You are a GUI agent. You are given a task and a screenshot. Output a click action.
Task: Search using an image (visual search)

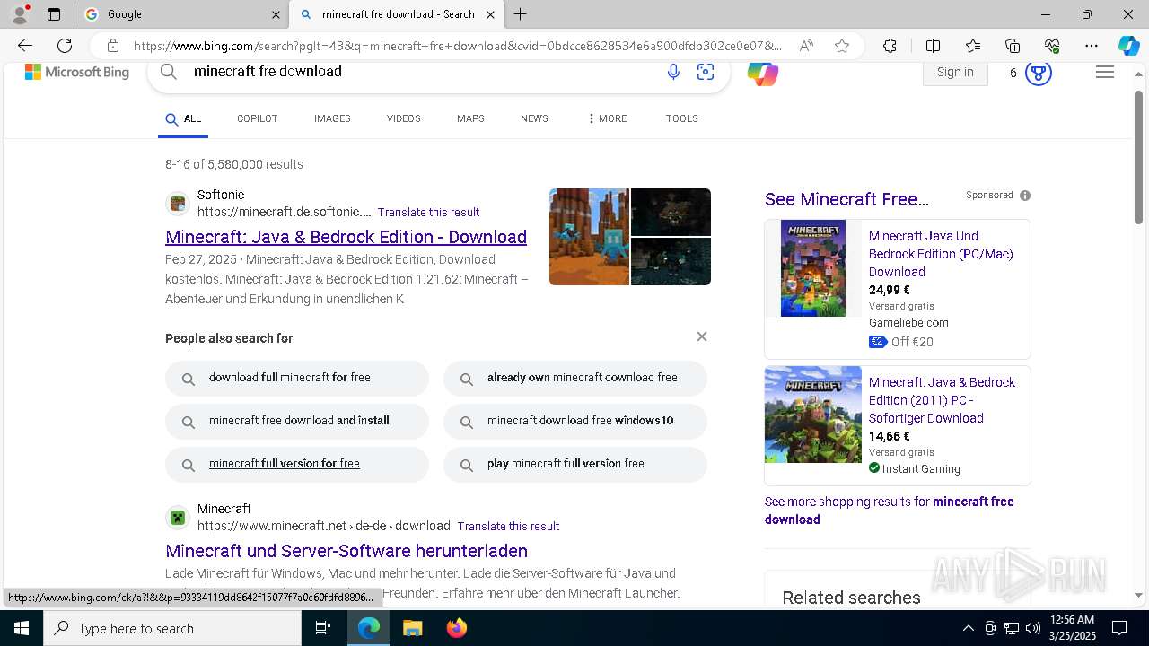[706, 72]
